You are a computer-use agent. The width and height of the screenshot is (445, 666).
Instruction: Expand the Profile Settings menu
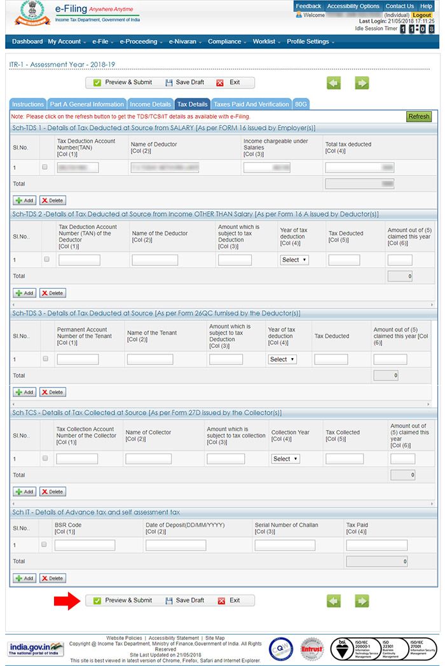[310, 41]
